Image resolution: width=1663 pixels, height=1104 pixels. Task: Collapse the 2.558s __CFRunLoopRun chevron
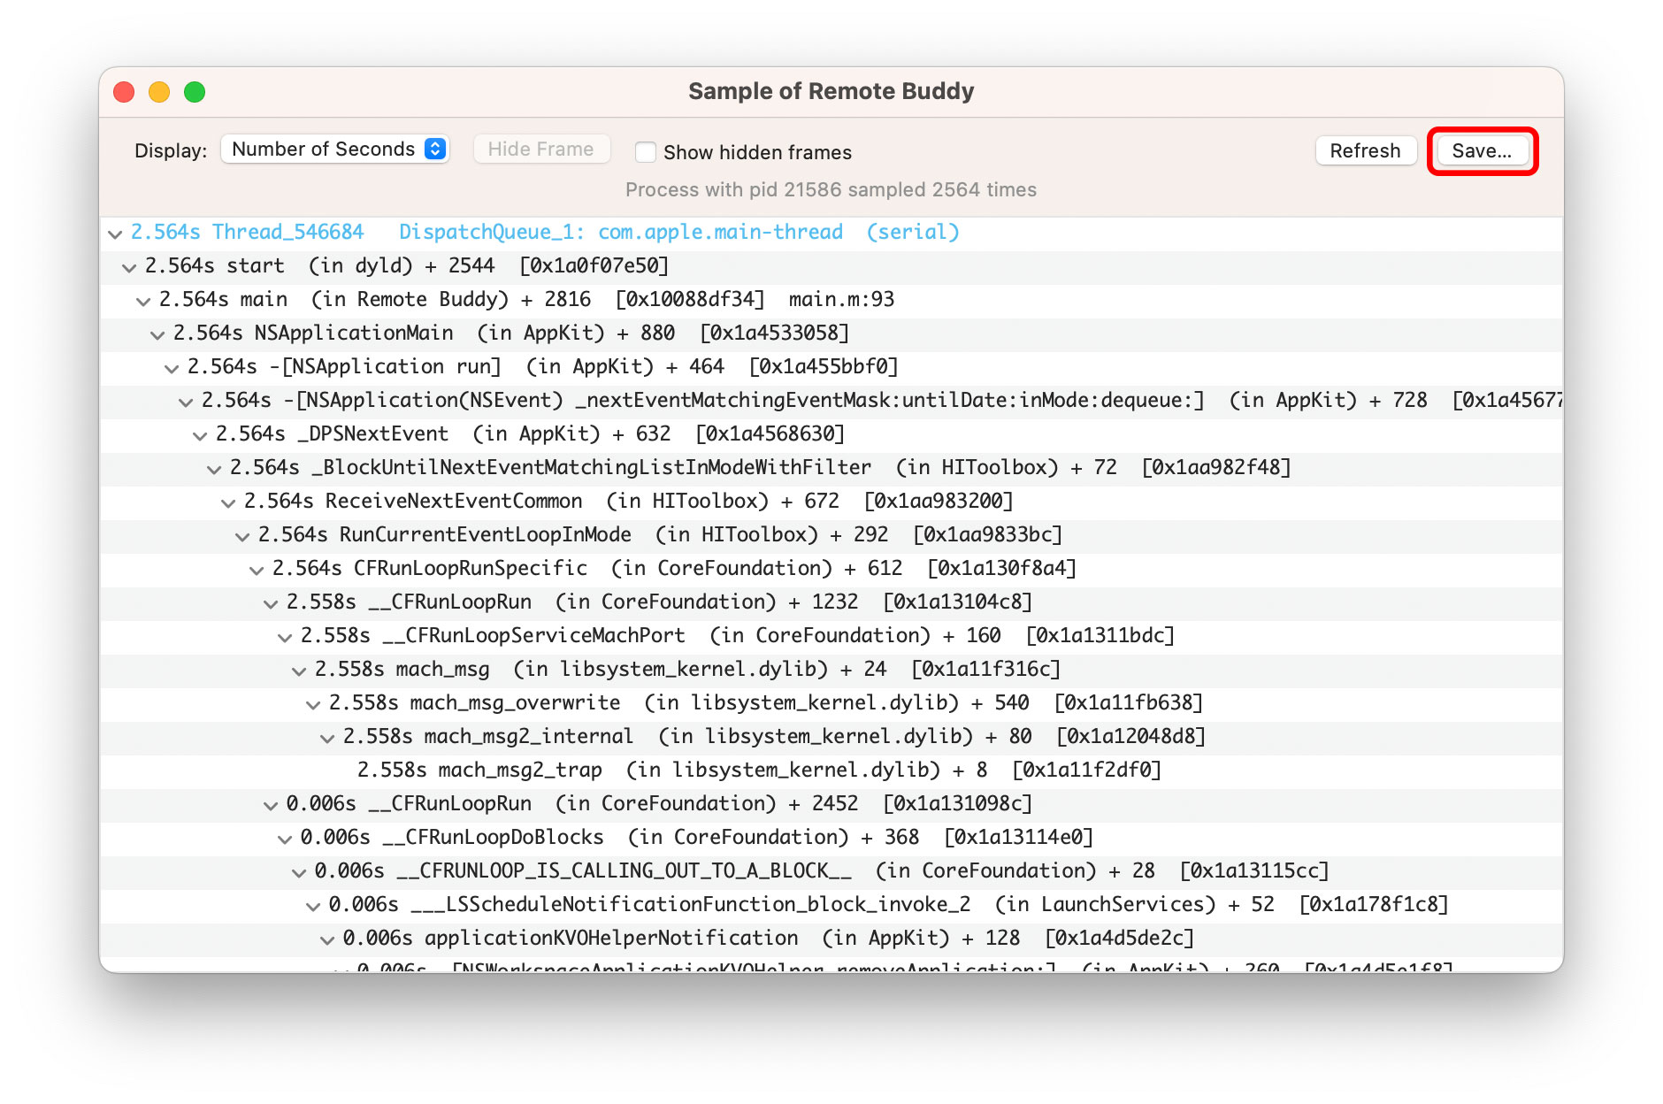271,603
